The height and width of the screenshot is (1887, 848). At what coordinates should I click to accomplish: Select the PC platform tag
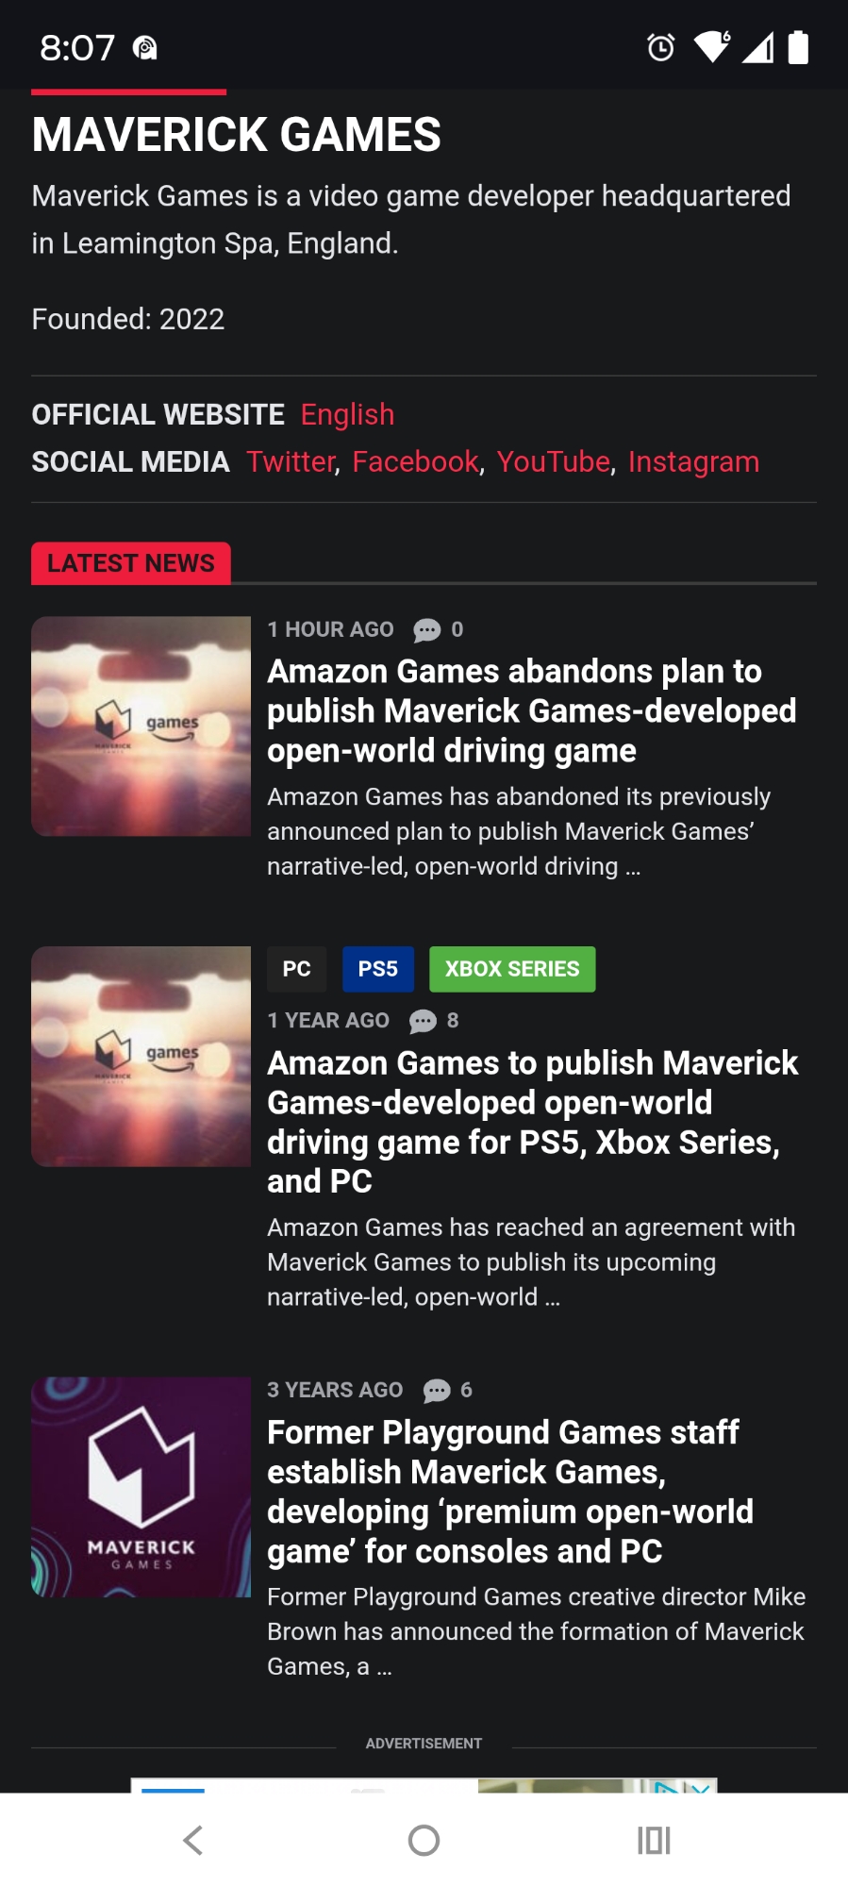[296, 969]
